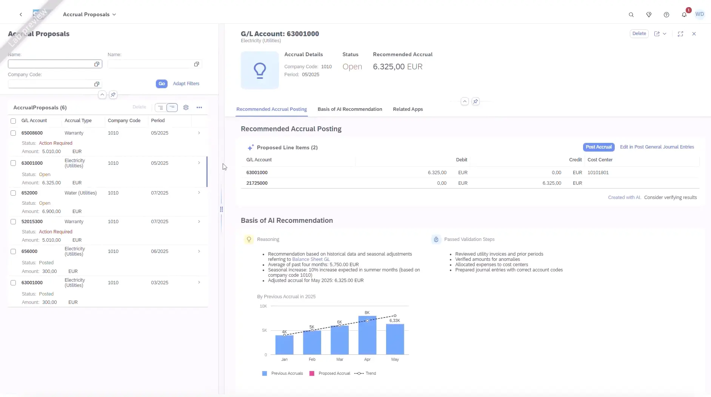The width and height of the screenshot is (711, 397).
Task: Toggle the select-all checkbox in table header
Action: 13,121
